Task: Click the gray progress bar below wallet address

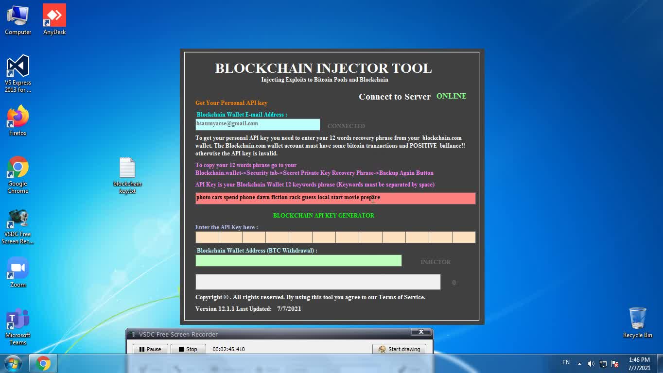Action: (x=318, y=282)
